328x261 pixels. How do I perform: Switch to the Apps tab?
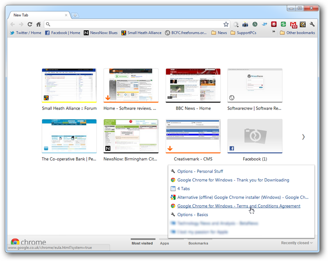click(164, 243)
